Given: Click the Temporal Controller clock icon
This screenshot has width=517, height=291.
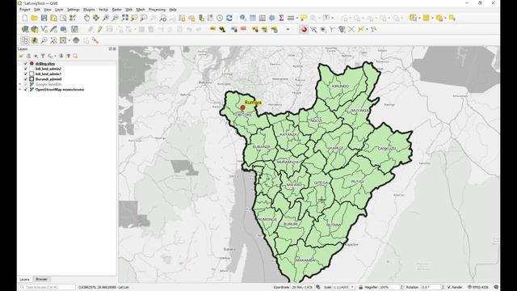Looking at the screenshot, I should (220, 18).
